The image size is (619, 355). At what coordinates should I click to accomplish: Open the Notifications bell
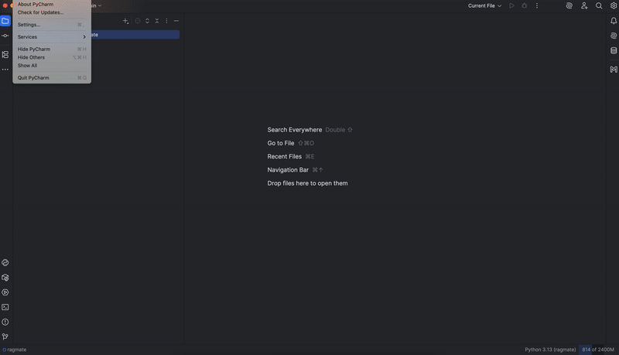pos(614,21)
